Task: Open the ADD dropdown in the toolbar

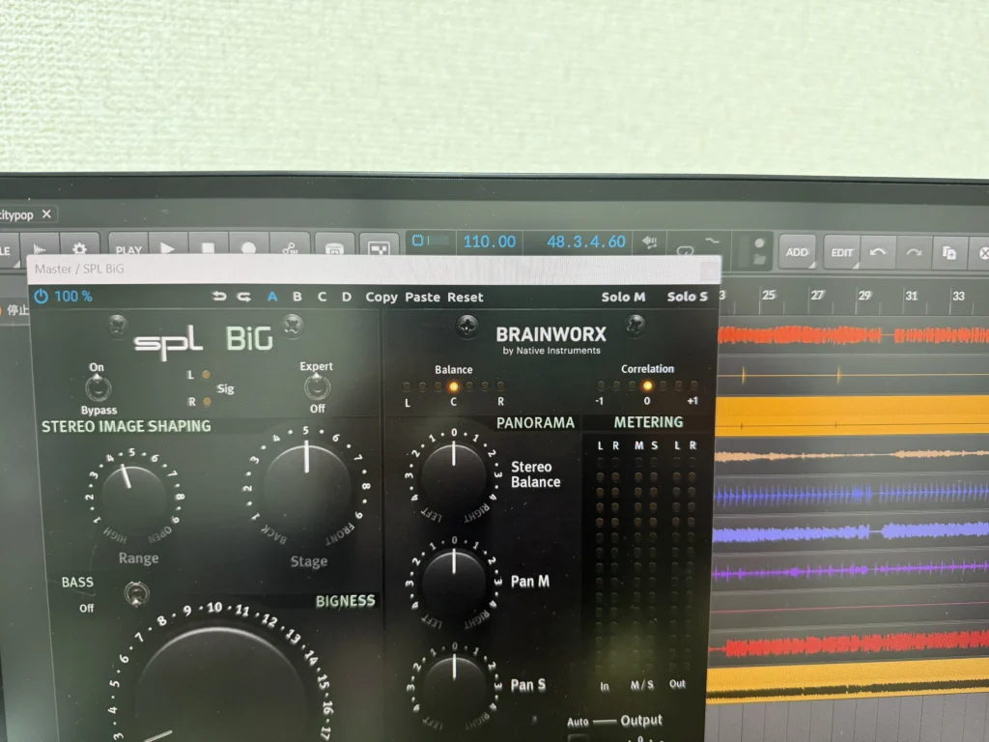Action: tap(797, 252)
